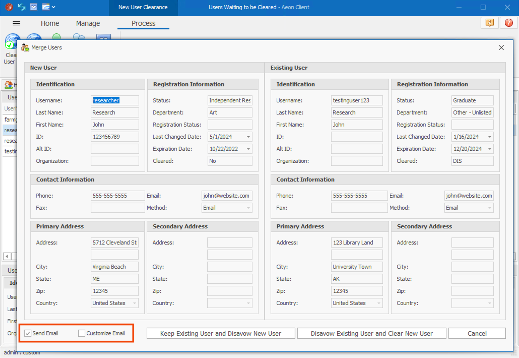Expand New User contact Method dropdown
519x358 pixels.
[248, 208]
